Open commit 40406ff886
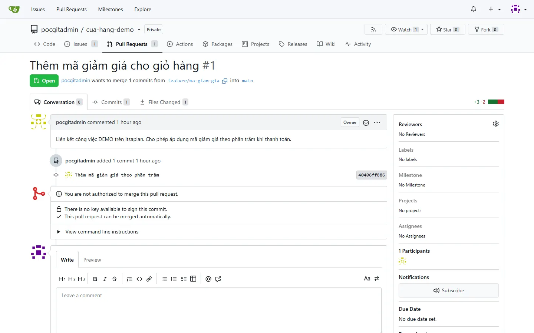The image size is (534, 333). click(372, 175)
